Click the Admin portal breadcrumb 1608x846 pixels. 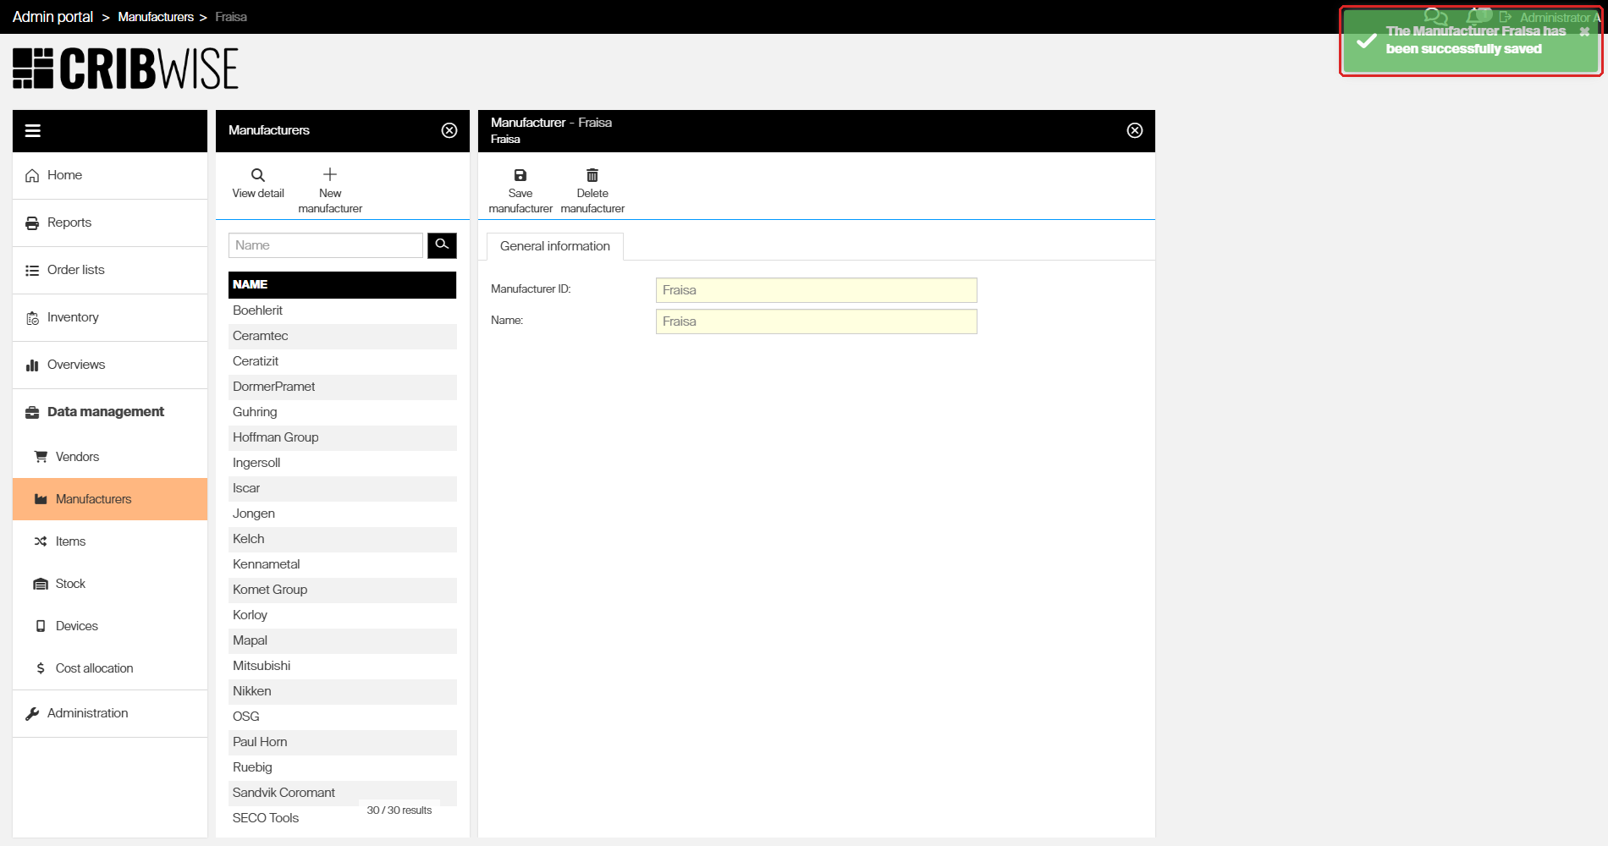[x=52, y=17]
